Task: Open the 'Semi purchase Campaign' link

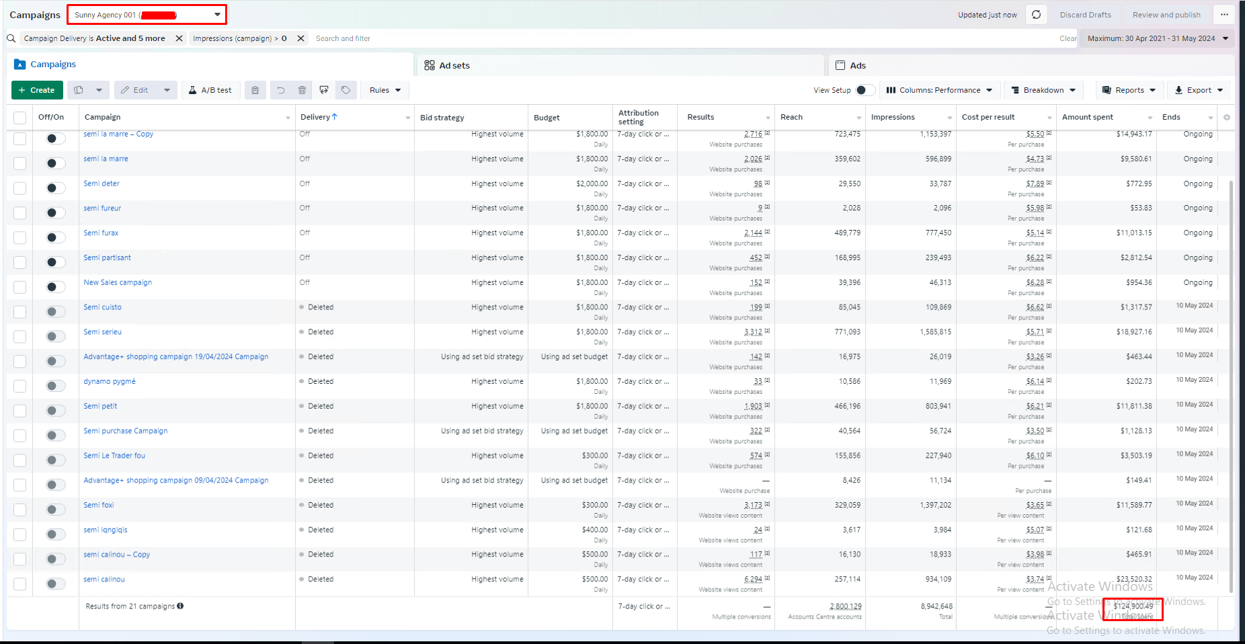Action: [x=126, y=431]
